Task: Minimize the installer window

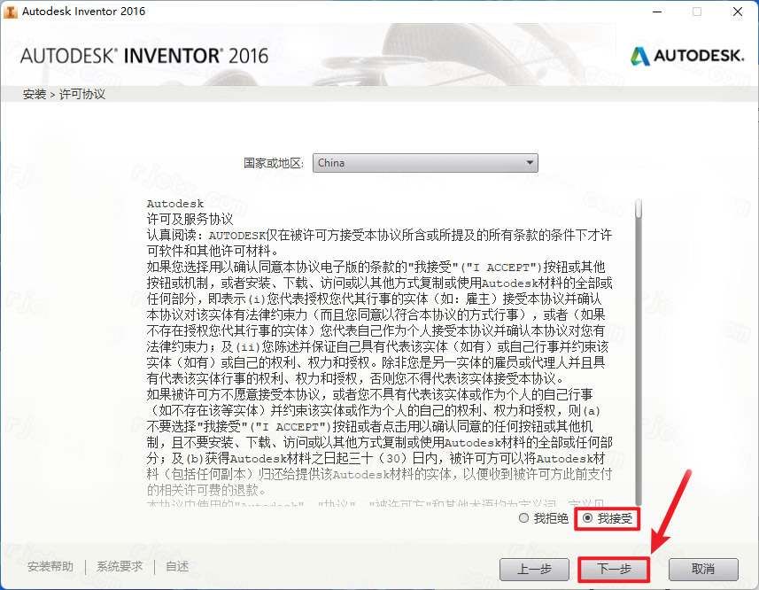Action: pos(657,12)
